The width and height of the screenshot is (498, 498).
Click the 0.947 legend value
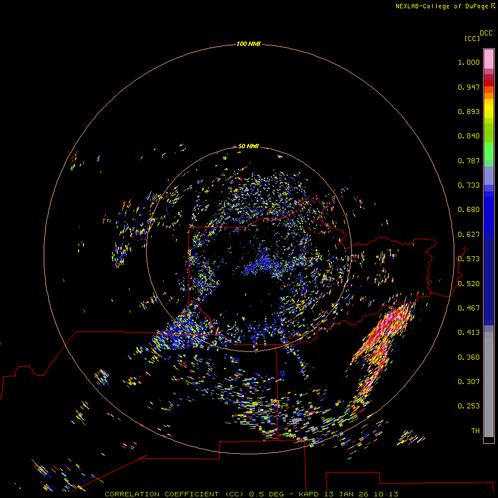469,87
